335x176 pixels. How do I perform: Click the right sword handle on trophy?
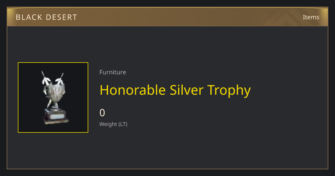62,75
